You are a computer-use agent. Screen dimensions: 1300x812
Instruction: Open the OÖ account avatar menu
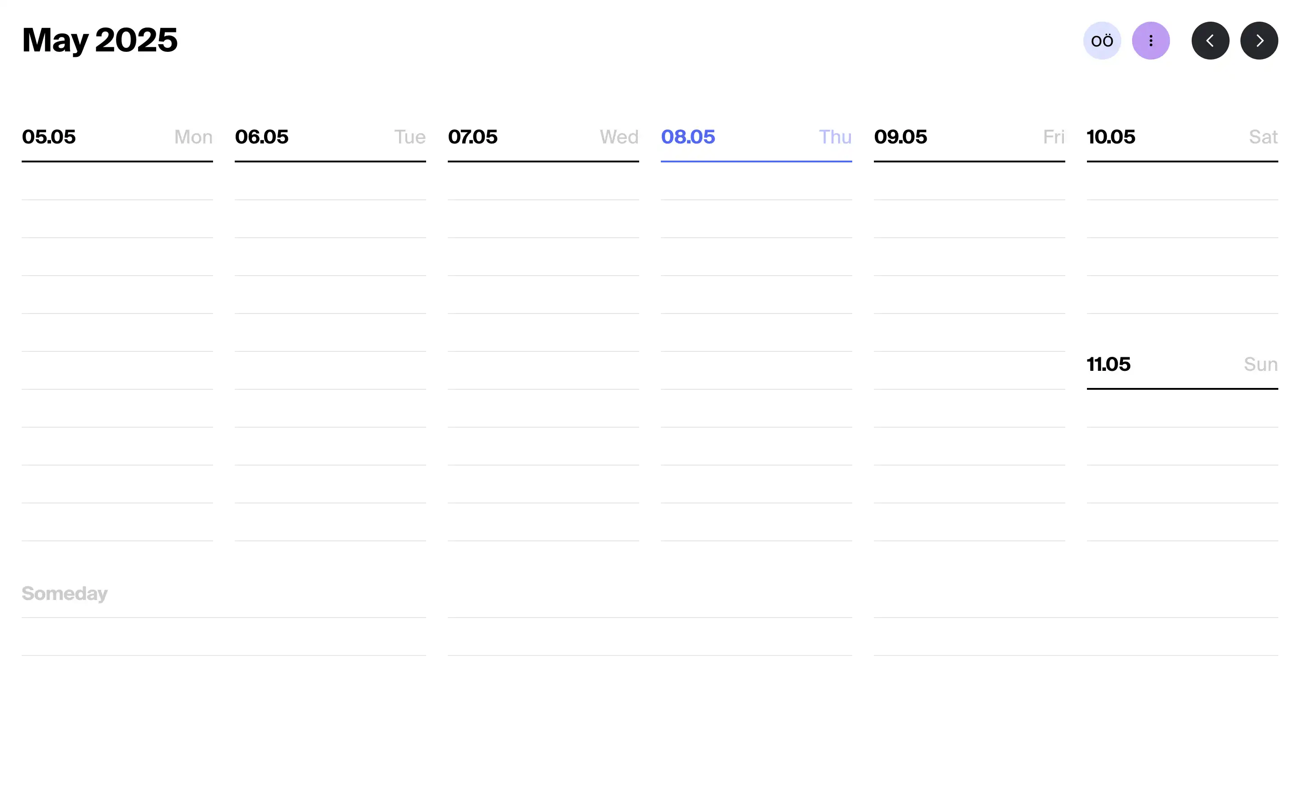pos(1102,40)
